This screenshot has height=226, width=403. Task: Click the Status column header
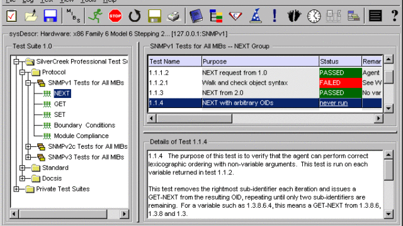[x=340, y=62]
